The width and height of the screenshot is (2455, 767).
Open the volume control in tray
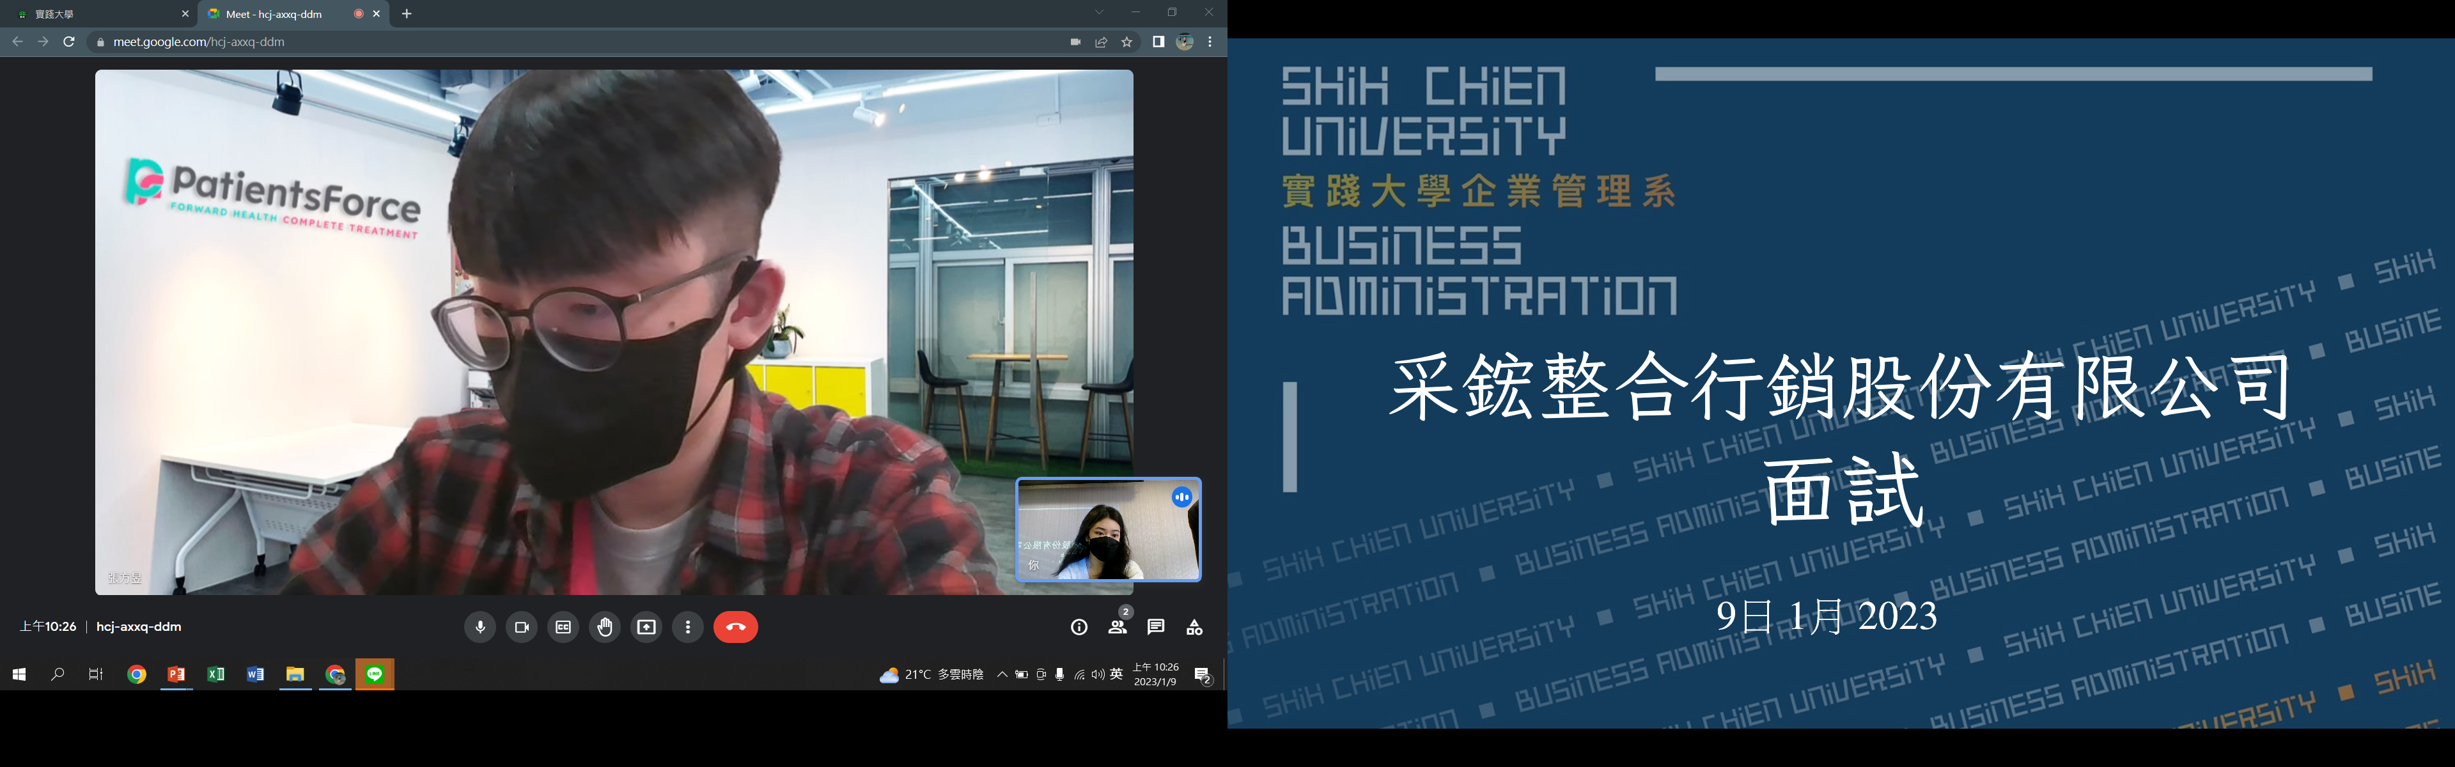pyautogui.click(x=1098, y=674)
